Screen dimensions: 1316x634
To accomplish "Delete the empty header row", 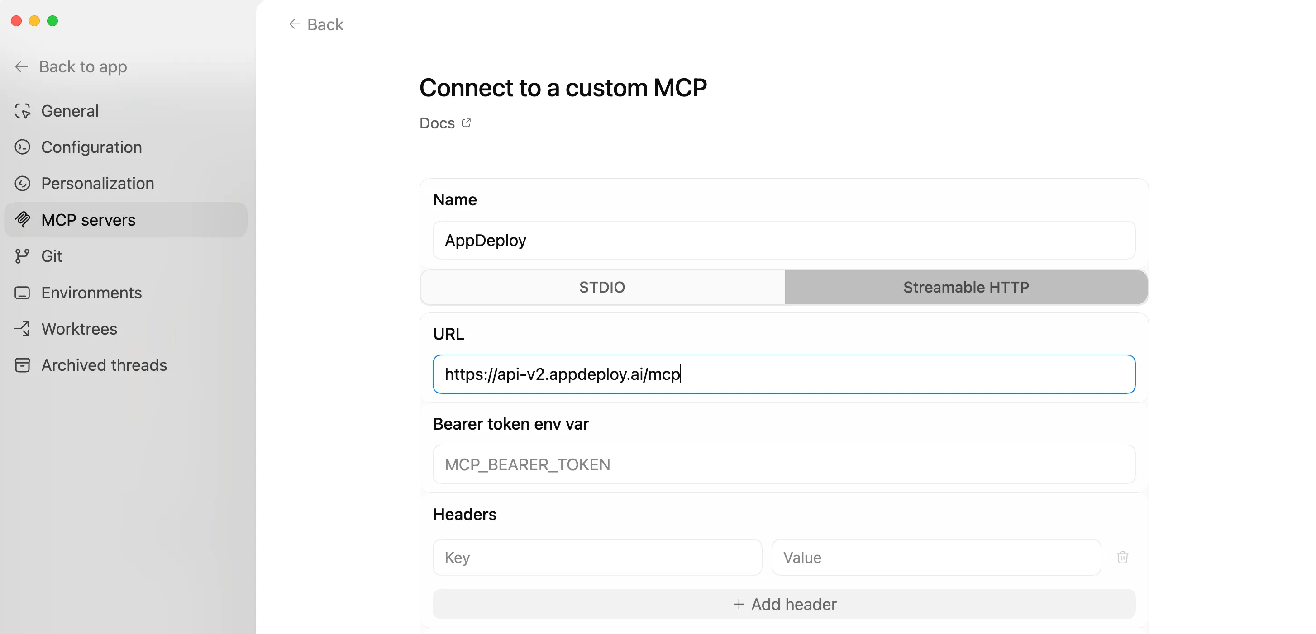I will click(1122, 557).
